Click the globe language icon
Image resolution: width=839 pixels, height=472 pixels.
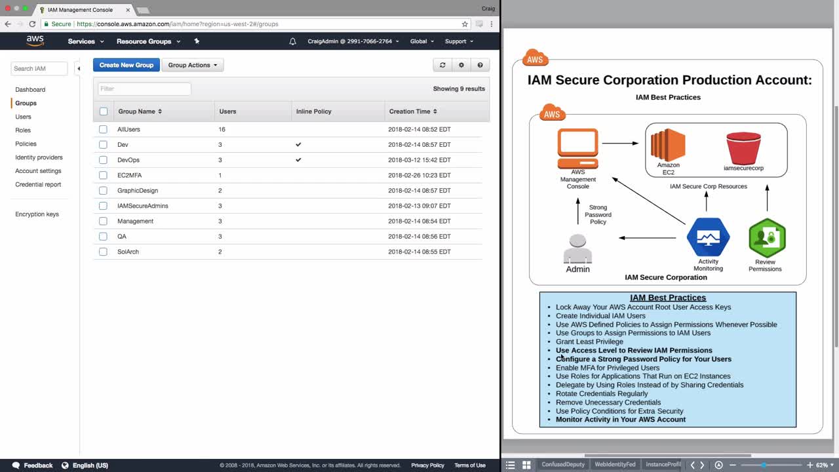(x=65, y=465)
